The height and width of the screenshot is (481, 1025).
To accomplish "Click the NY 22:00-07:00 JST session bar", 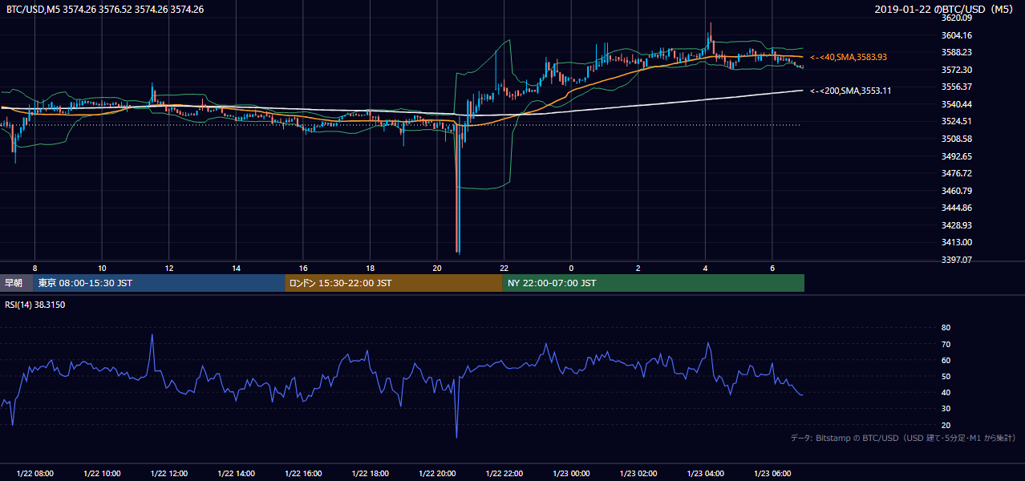I will pos(654,283).
